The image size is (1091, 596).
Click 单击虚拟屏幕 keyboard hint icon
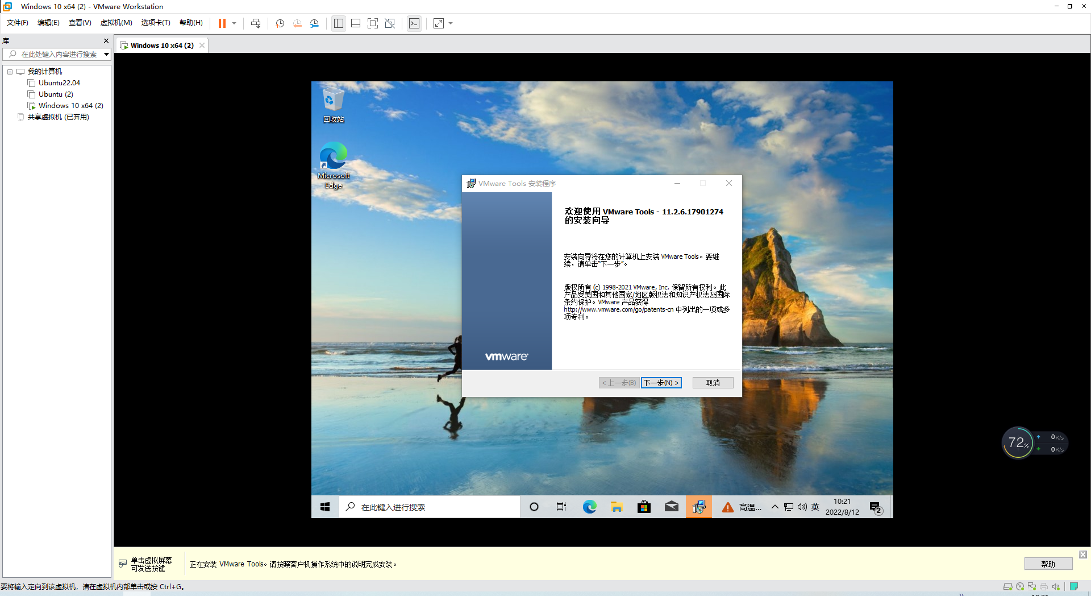point(123,564)
